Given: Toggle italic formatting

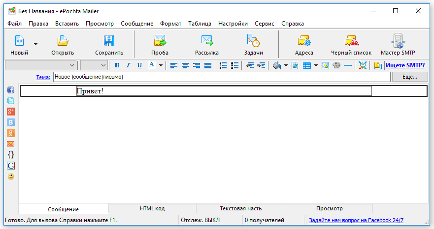Looking at the screenshot, I should [x=128, y=65].
